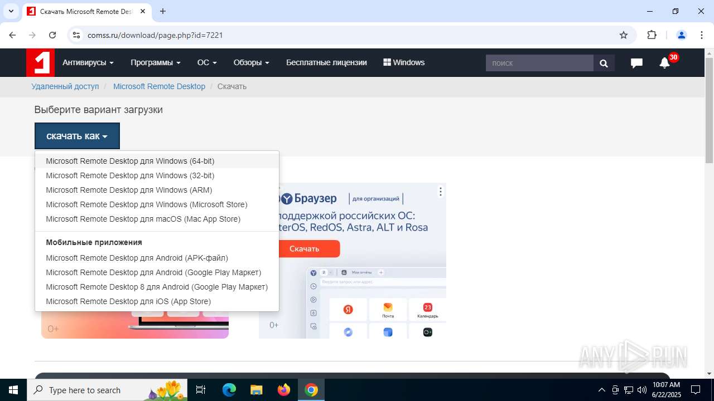Viewport: 714px width, 401px height.
Task: Choose macOS (Mac App Store) option
Action: 157,219
